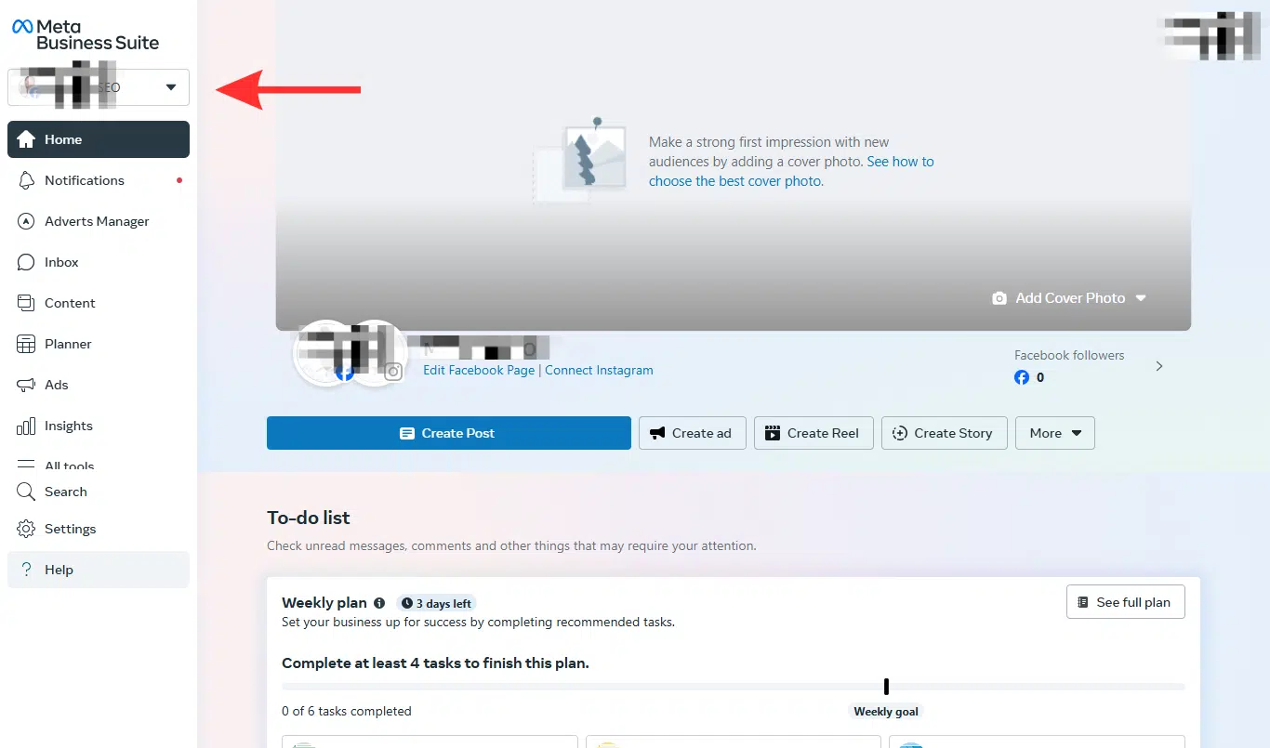Click the Help question mark icon
Screen dimensions: 1270x748
tap(26, 570)
